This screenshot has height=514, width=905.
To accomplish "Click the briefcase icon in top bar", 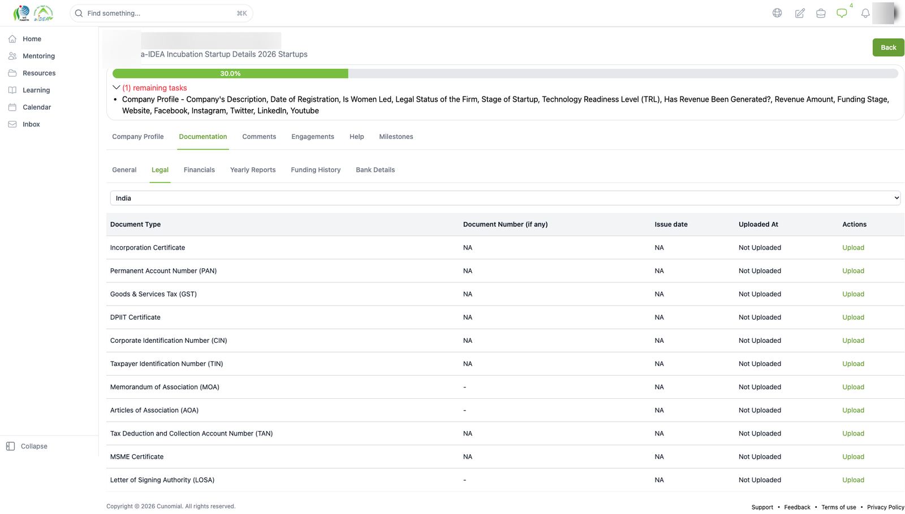I will [x=821, y=13].
